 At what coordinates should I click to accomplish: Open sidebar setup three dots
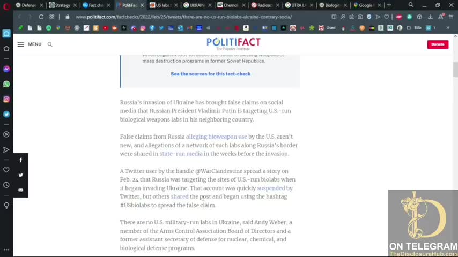click(x=6, y=250)
